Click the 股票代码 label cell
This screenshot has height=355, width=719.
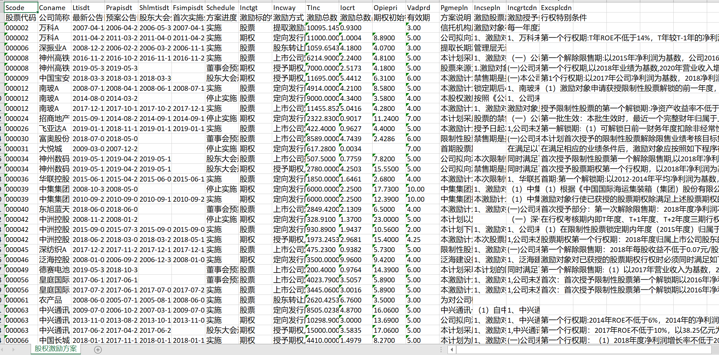point(21,18)
